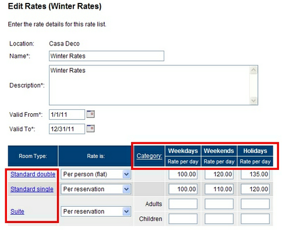This screenshot has height=230, width=282.
Task: Click the Holidays column header
Action: pyautogui.click(x=255, y=151)
